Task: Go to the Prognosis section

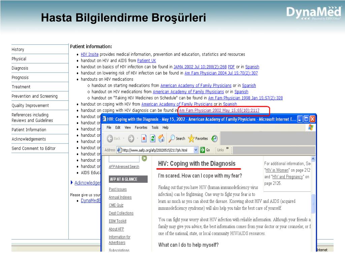Action: 20,78
